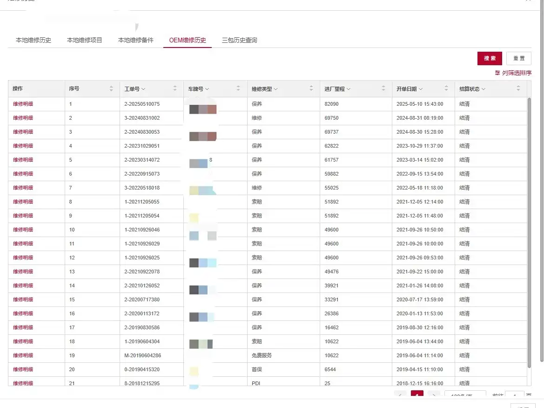
Task: Click the red 搜索 button
Action: click(490, 58)
